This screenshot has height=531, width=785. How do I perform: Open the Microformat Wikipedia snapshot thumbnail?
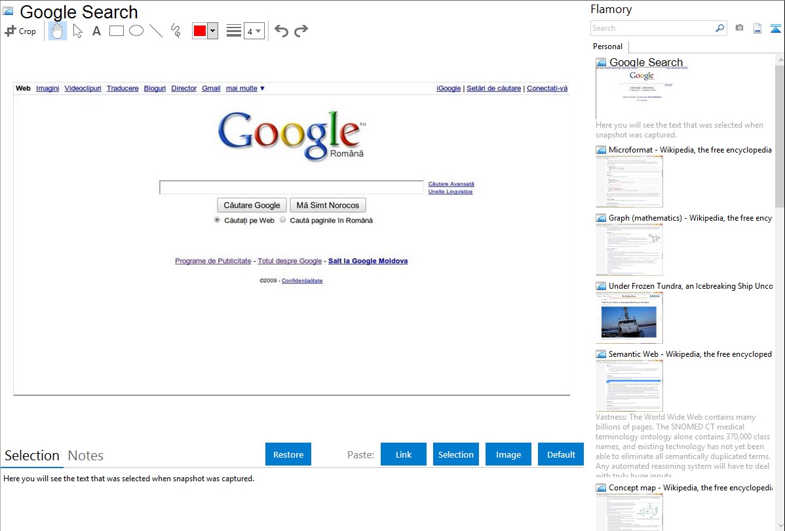[x=629, y=181]
